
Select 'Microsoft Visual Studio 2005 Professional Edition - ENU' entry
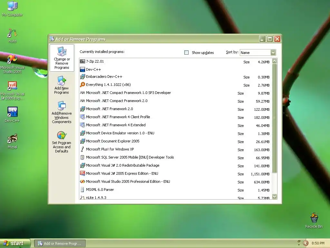(x=176, y=181)
